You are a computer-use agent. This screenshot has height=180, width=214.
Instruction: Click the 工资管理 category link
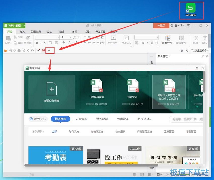[169, 132]
